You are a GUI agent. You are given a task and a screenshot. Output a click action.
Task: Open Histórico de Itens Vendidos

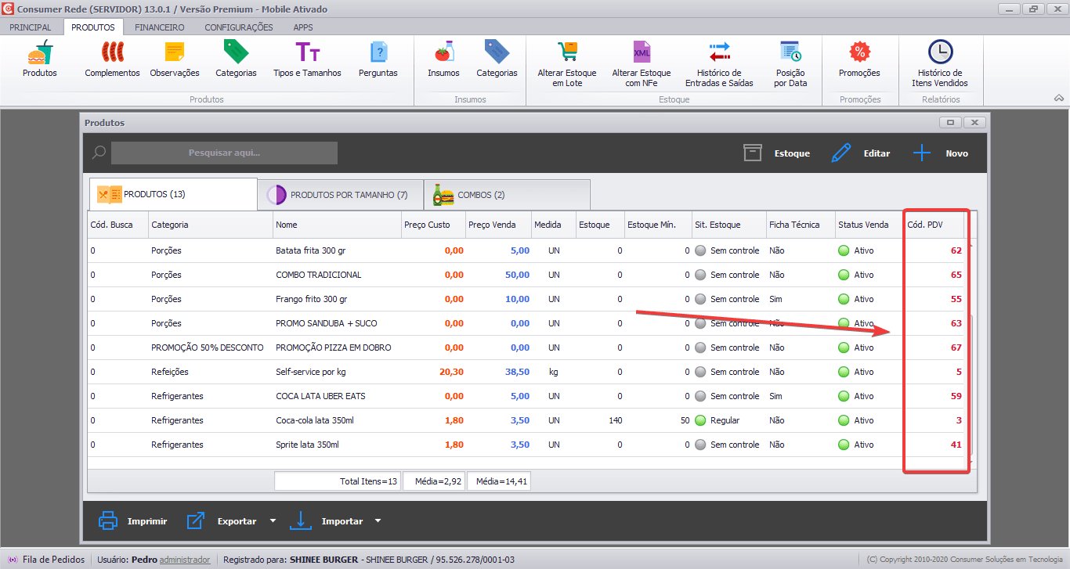(940, 64)
